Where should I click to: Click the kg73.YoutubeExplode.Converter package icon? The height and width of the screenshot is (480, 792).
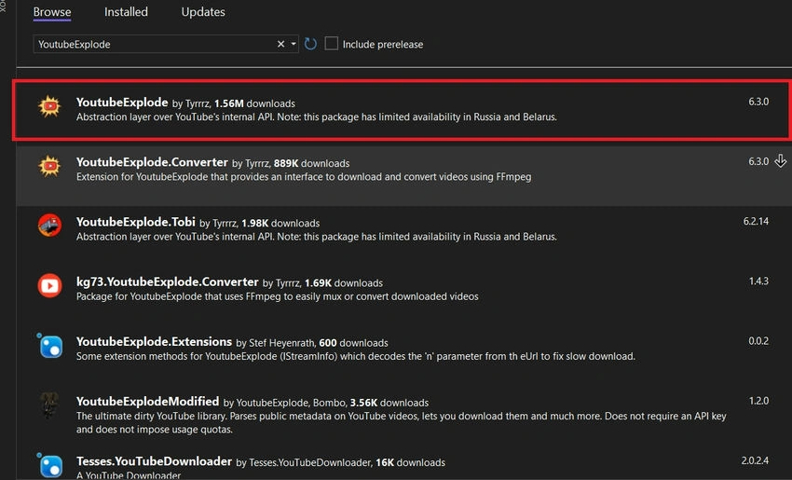click(49, 285)
